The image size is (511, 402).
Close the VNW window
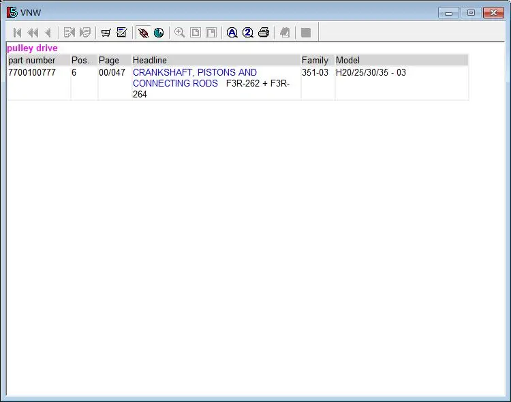(493, 13)
